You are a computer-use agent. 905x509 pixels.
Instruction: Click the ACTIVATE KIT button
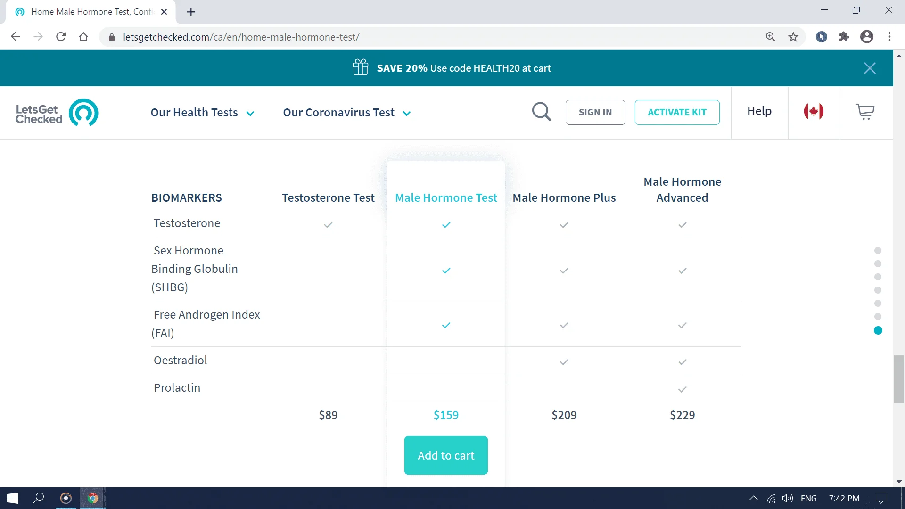click(677, 112)
